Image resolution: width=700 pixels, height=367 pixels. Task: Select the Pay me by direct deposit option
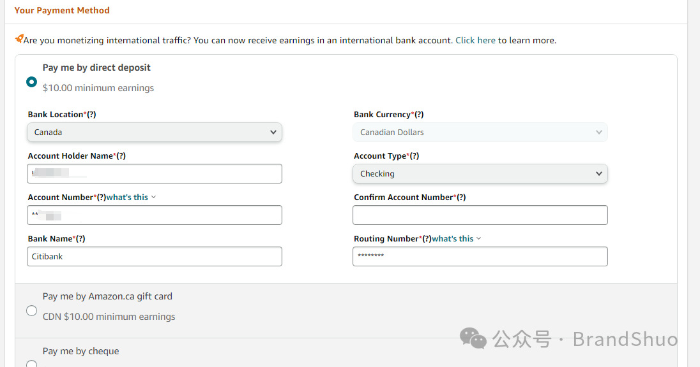point(31,82)
